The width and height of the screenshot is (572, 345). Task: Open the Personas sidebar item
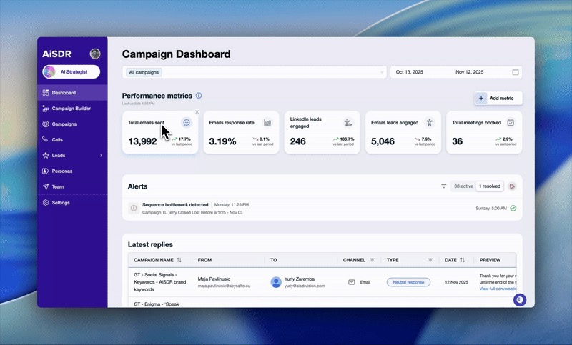coord(61,171)
